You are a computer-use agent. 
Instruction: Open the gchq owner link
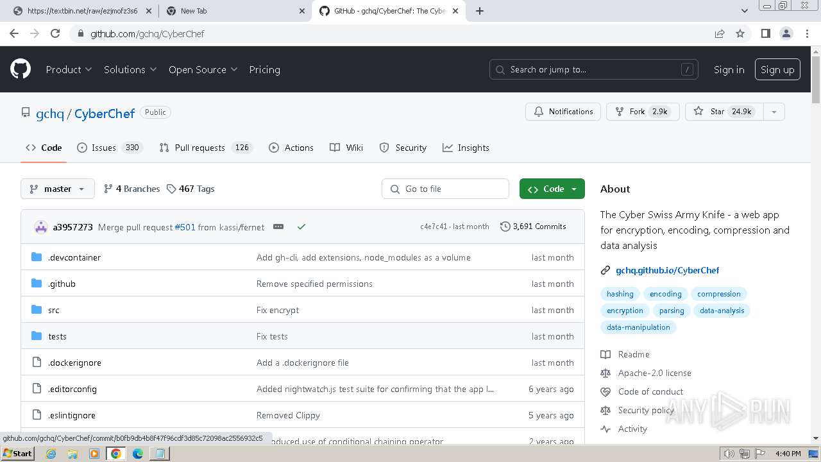click(49, 114)
